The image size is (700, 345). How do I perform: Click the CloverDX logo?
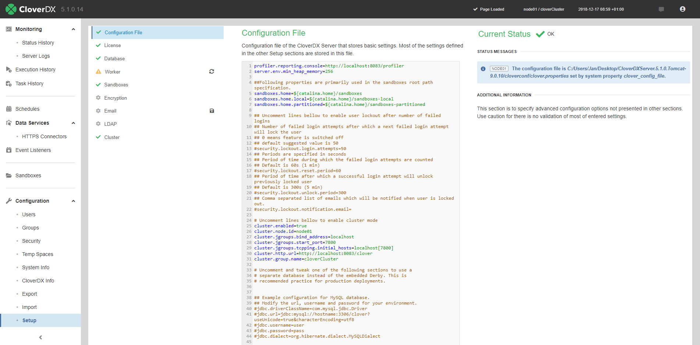pyautogui.click(x=31, y=9)
